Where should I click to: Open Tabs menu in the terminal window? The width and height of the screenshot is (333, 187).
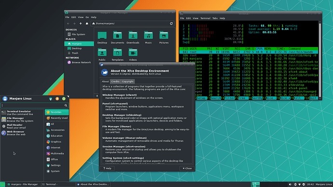(x=215, y=18)
